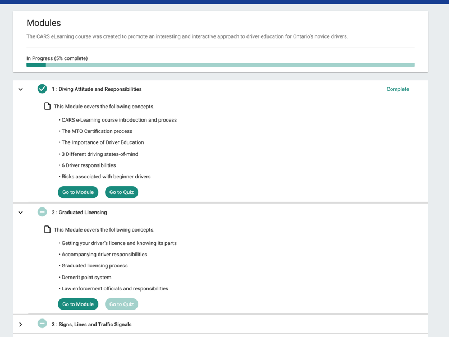Click the document icon in module 2 description
This screenshot has height=337, width=449.
(x=47, y=229)
